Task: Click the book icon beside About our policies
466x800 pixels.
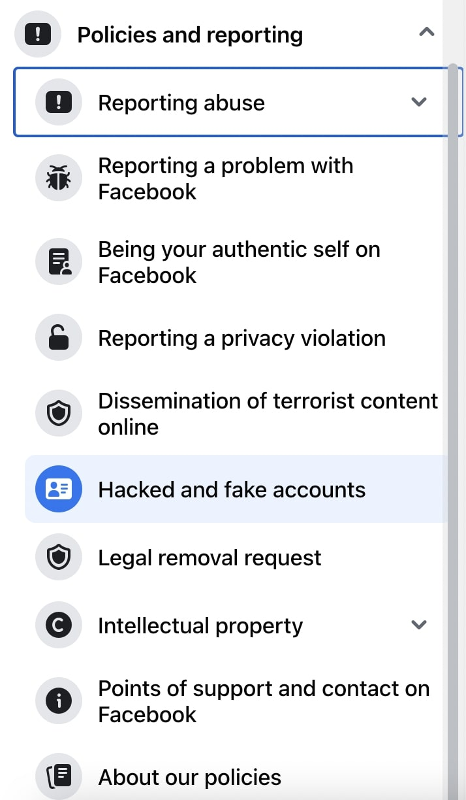Action: point(58,776)
